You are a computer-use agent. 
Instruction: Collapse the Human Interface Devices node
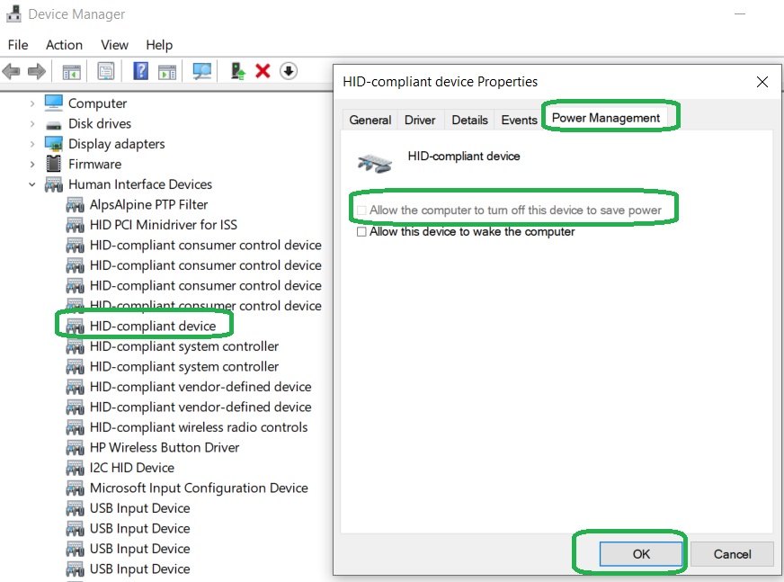coord(32,184)
